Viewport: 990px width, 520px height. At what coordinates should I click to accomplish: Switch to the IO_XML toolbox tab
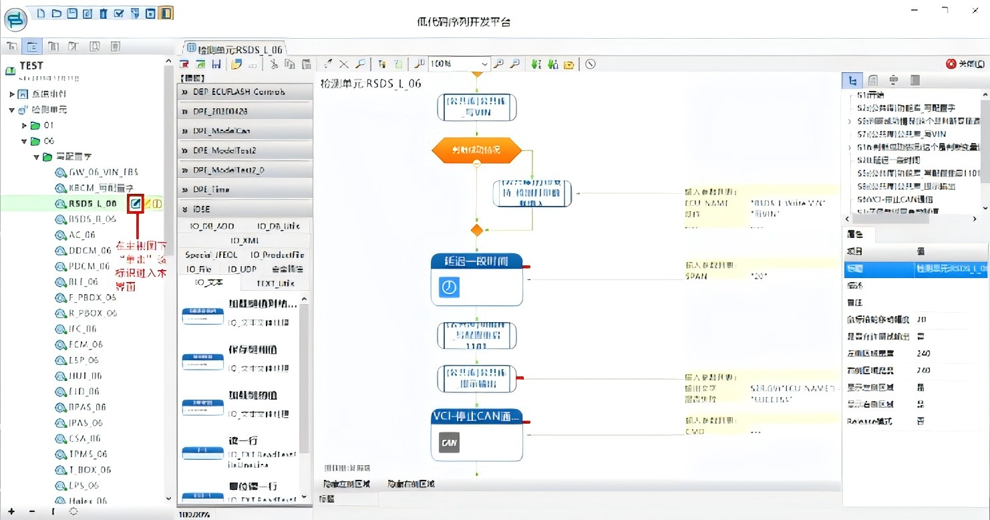[244, 240]
